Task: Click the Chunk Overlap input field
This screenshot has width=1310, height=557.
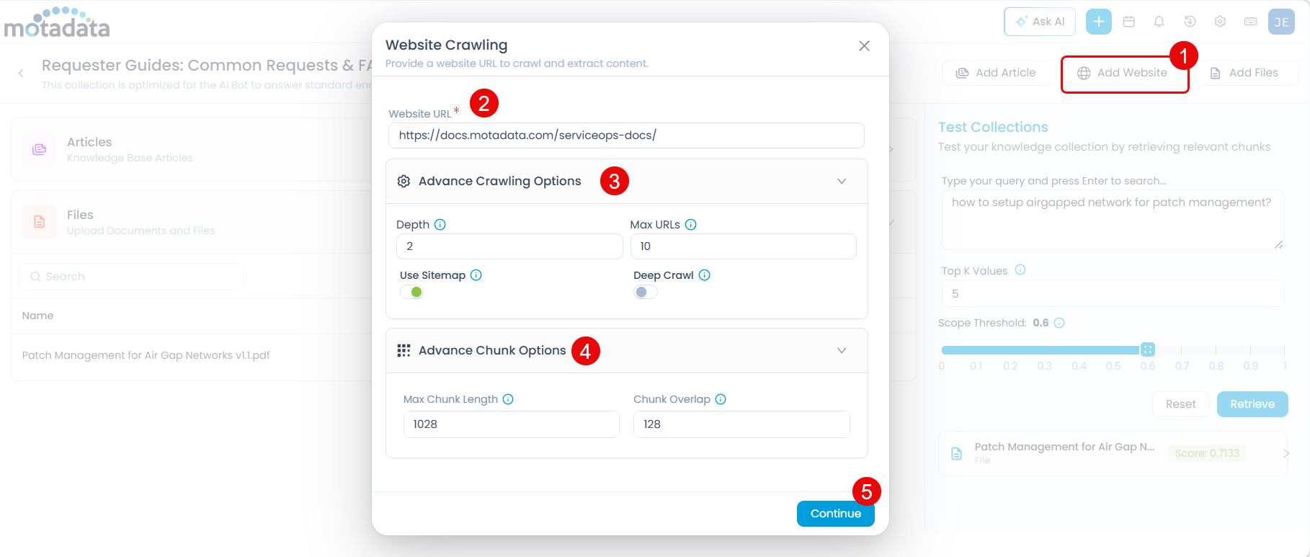Action: [741, 424]
